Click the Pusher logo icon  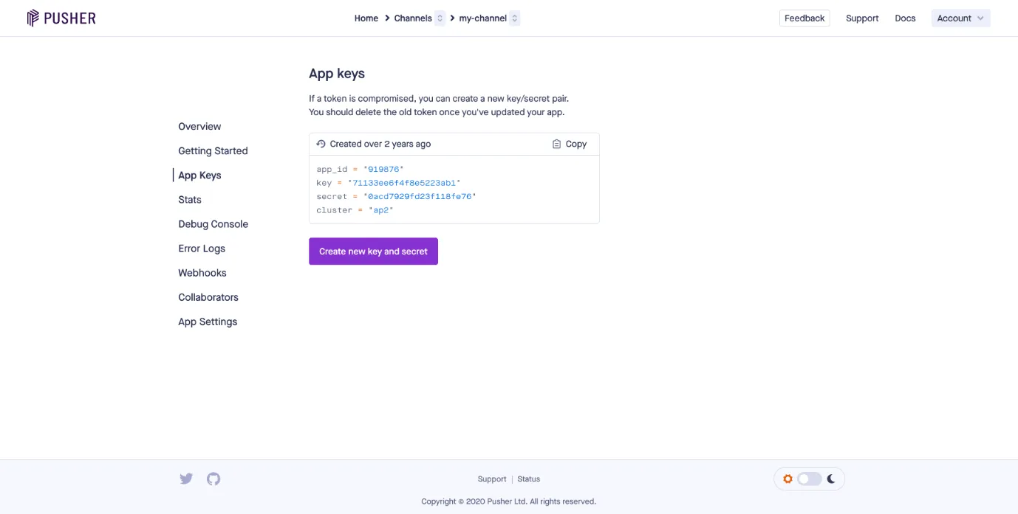click(x=33, y=18)
